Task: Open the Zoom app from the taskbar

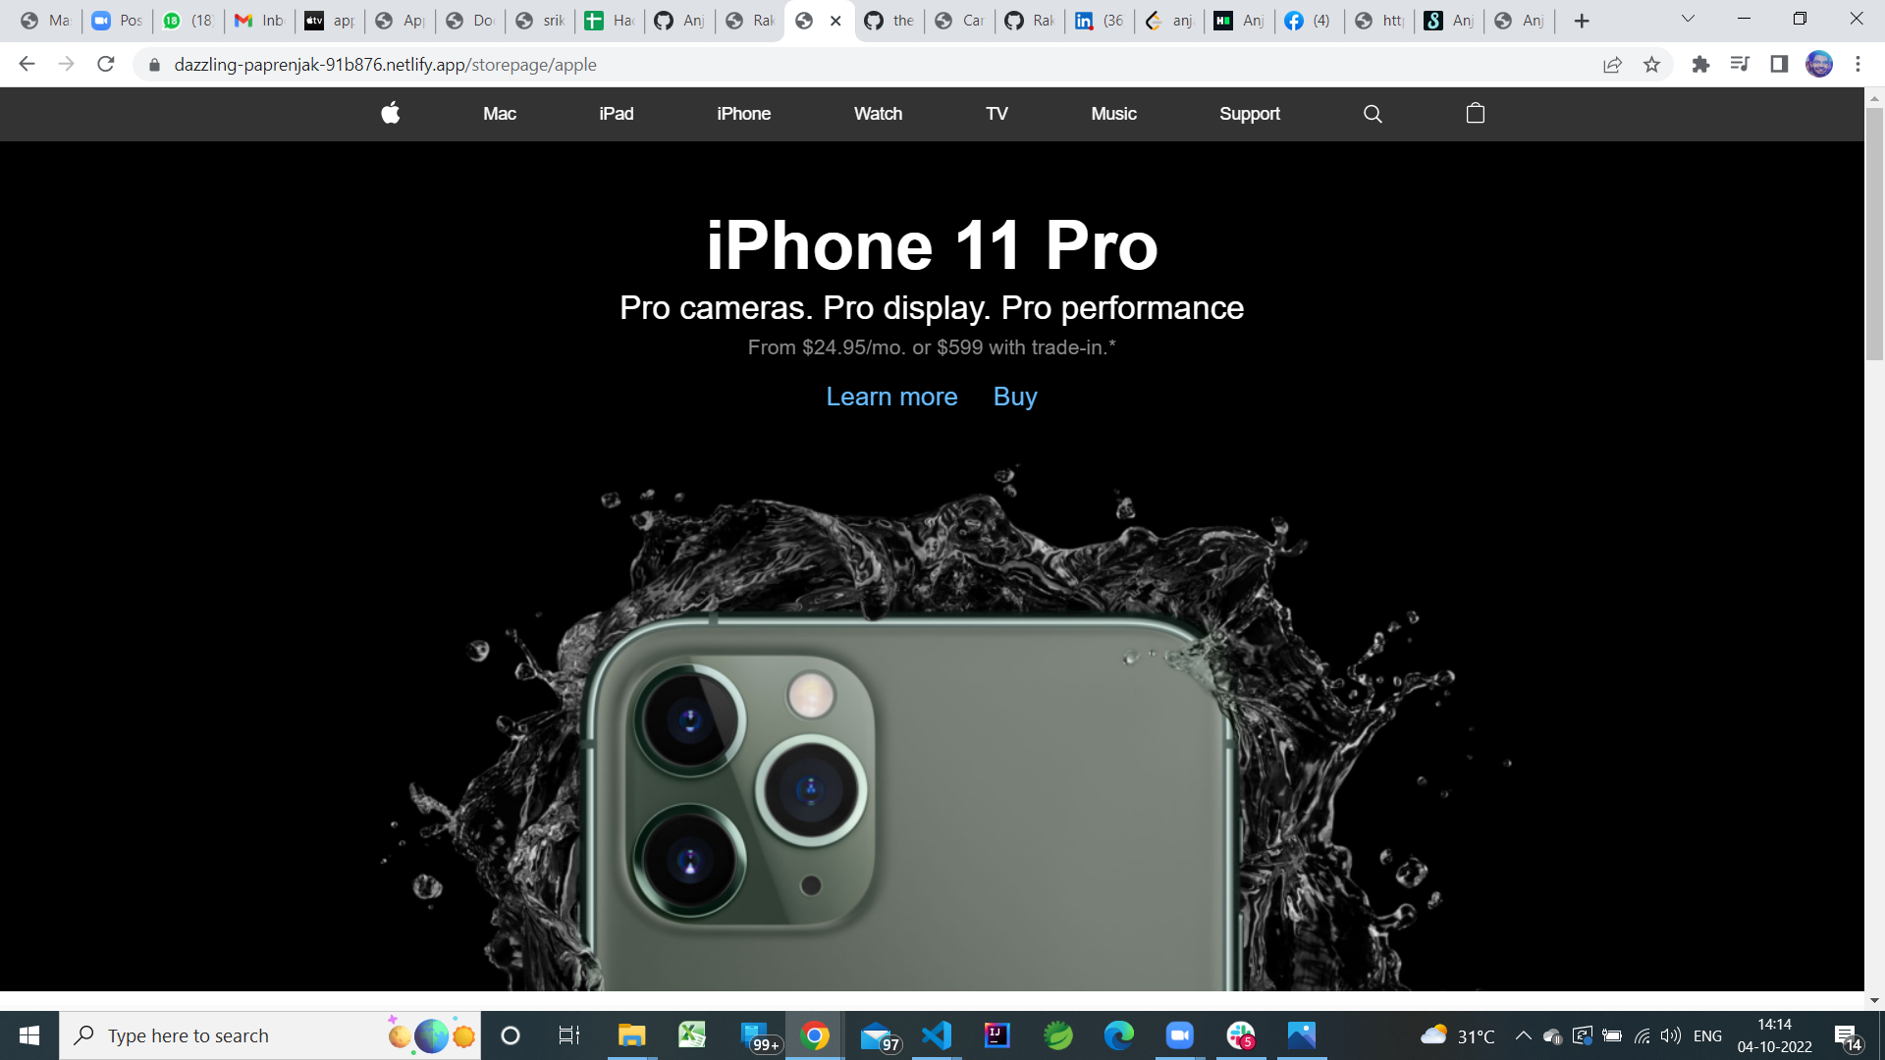Action: [1179, 1034]
